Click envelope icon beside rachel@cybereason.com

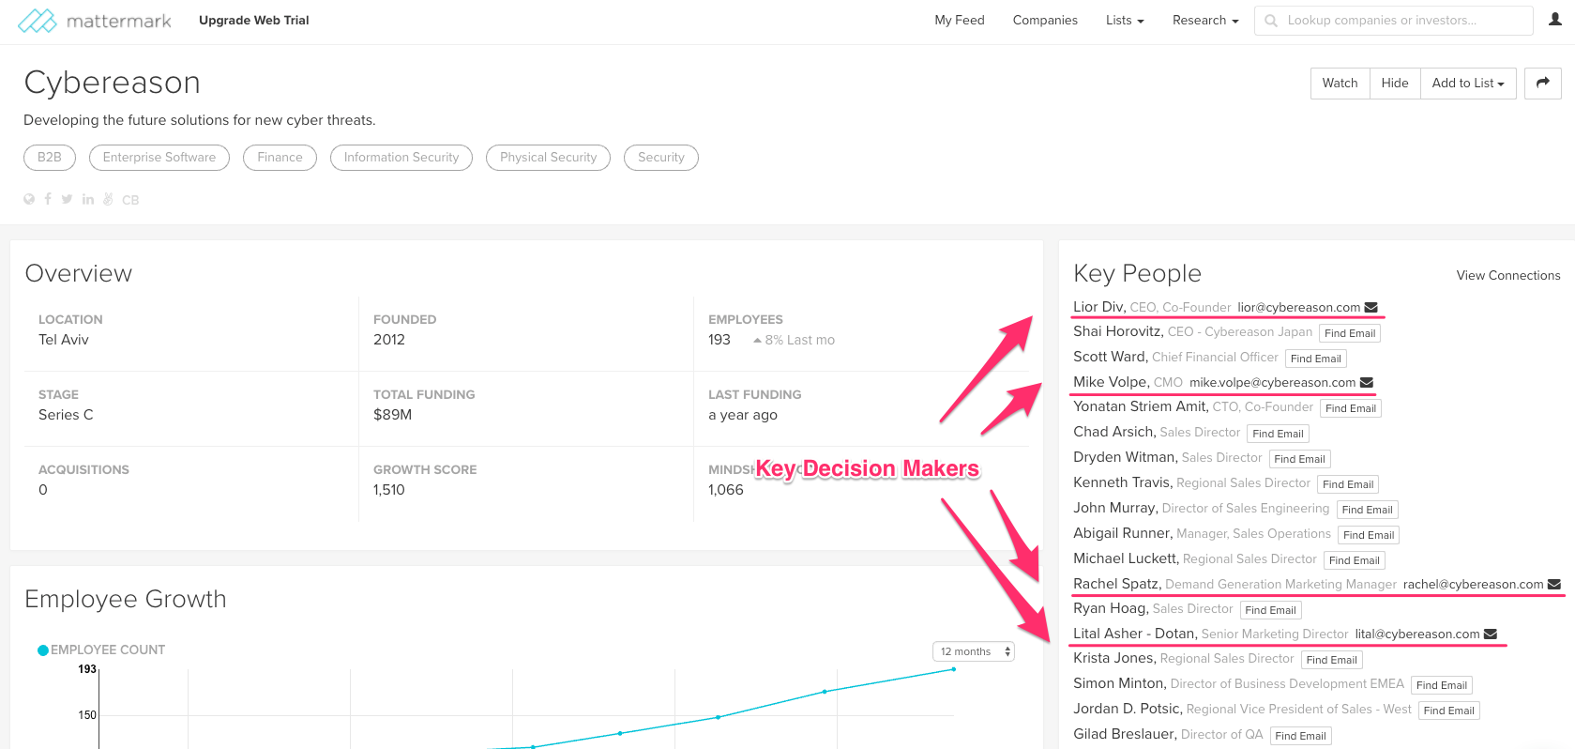pyautogui.click(x=1553, y=584)
